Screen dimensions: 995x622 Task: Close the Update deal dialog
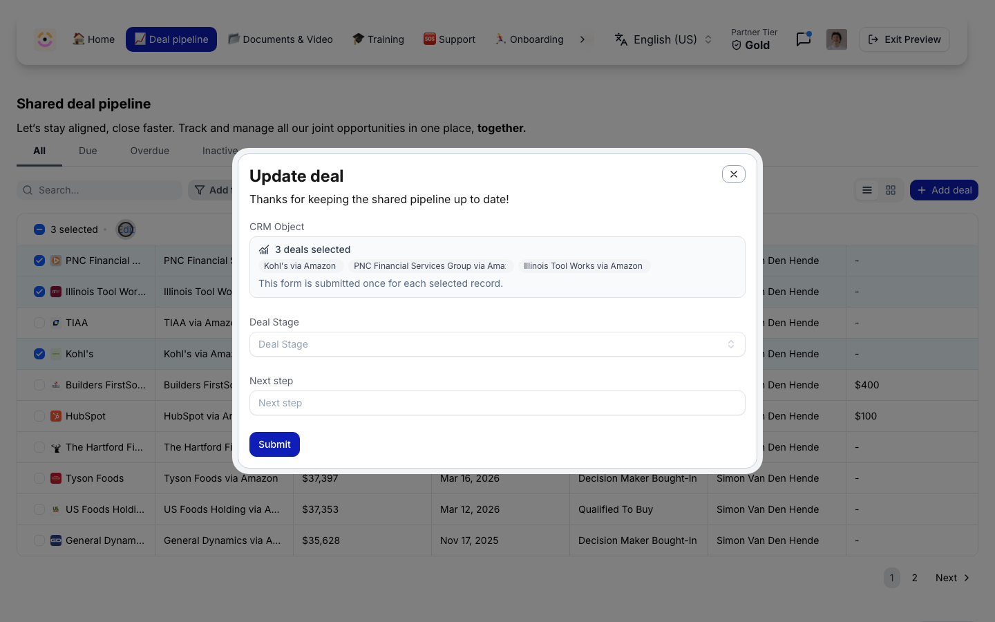[734, 174]
